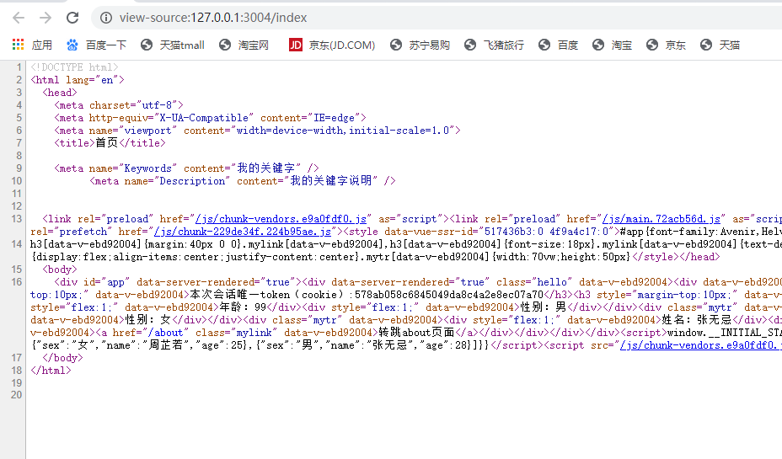Click globe icon beside 苏宁易购

tap(396, 45)
